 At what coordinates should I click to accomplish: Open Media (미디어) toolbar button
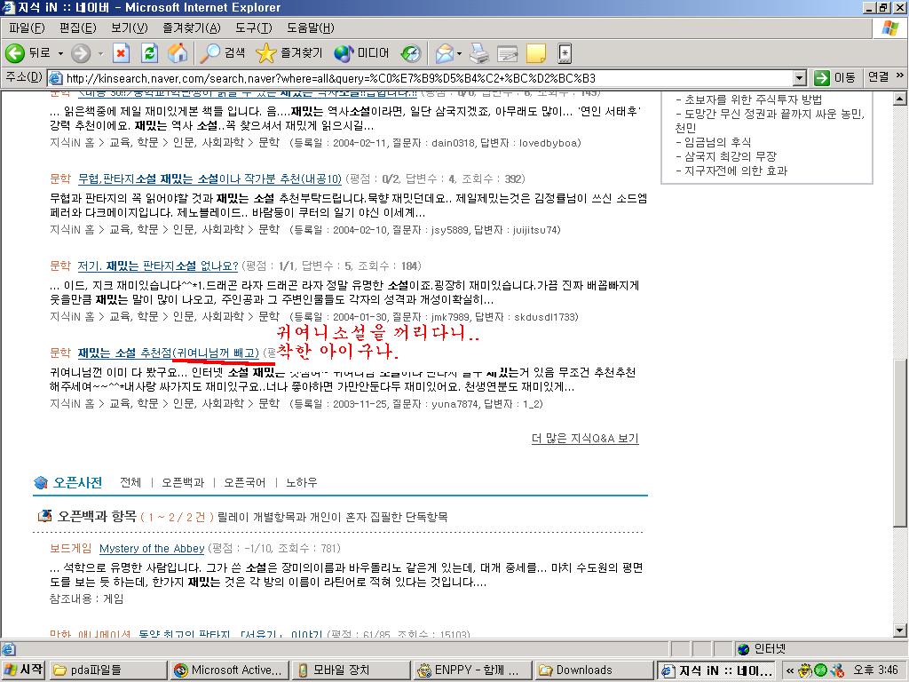click(x=361, y=53)
